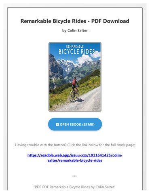The height and width of the screenshot is (194, 150).
Task: Click the 'PDF Download' part of the heading
Action: tap(110, 21)
